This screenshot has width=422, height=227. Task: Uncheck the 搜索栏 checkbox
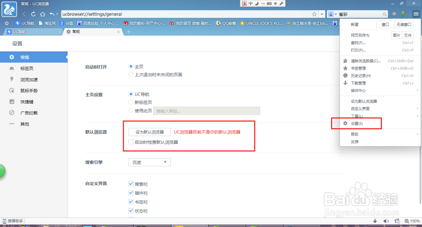click(131, 184)
